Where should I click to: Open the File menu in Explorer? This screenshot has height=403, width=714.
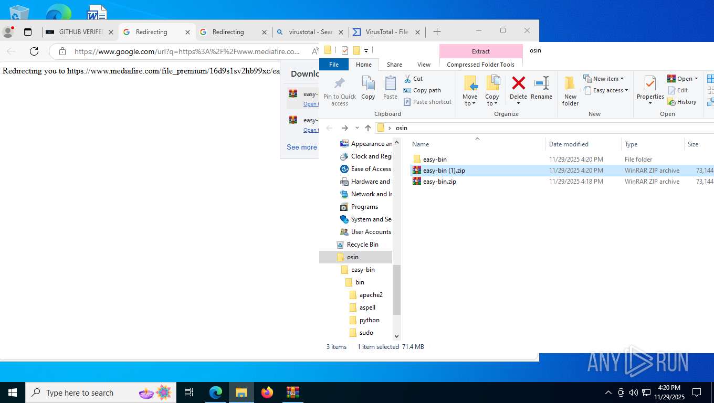(x=334, y=65)
